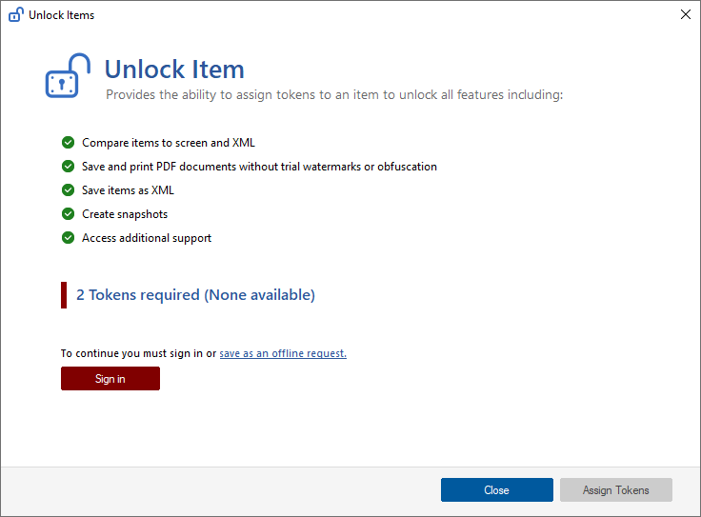The height and width of the screenshot is (517, 701).
Task: Click the Create snapshots feature text
Action: [125, 214]
